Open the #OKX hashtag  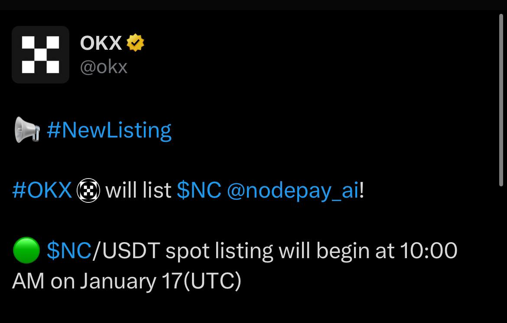coord(42,190)
